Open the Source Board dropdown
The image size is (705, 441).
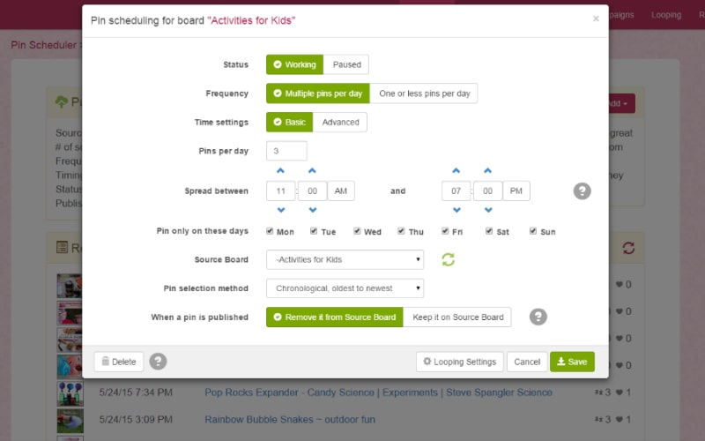(345, 259)
